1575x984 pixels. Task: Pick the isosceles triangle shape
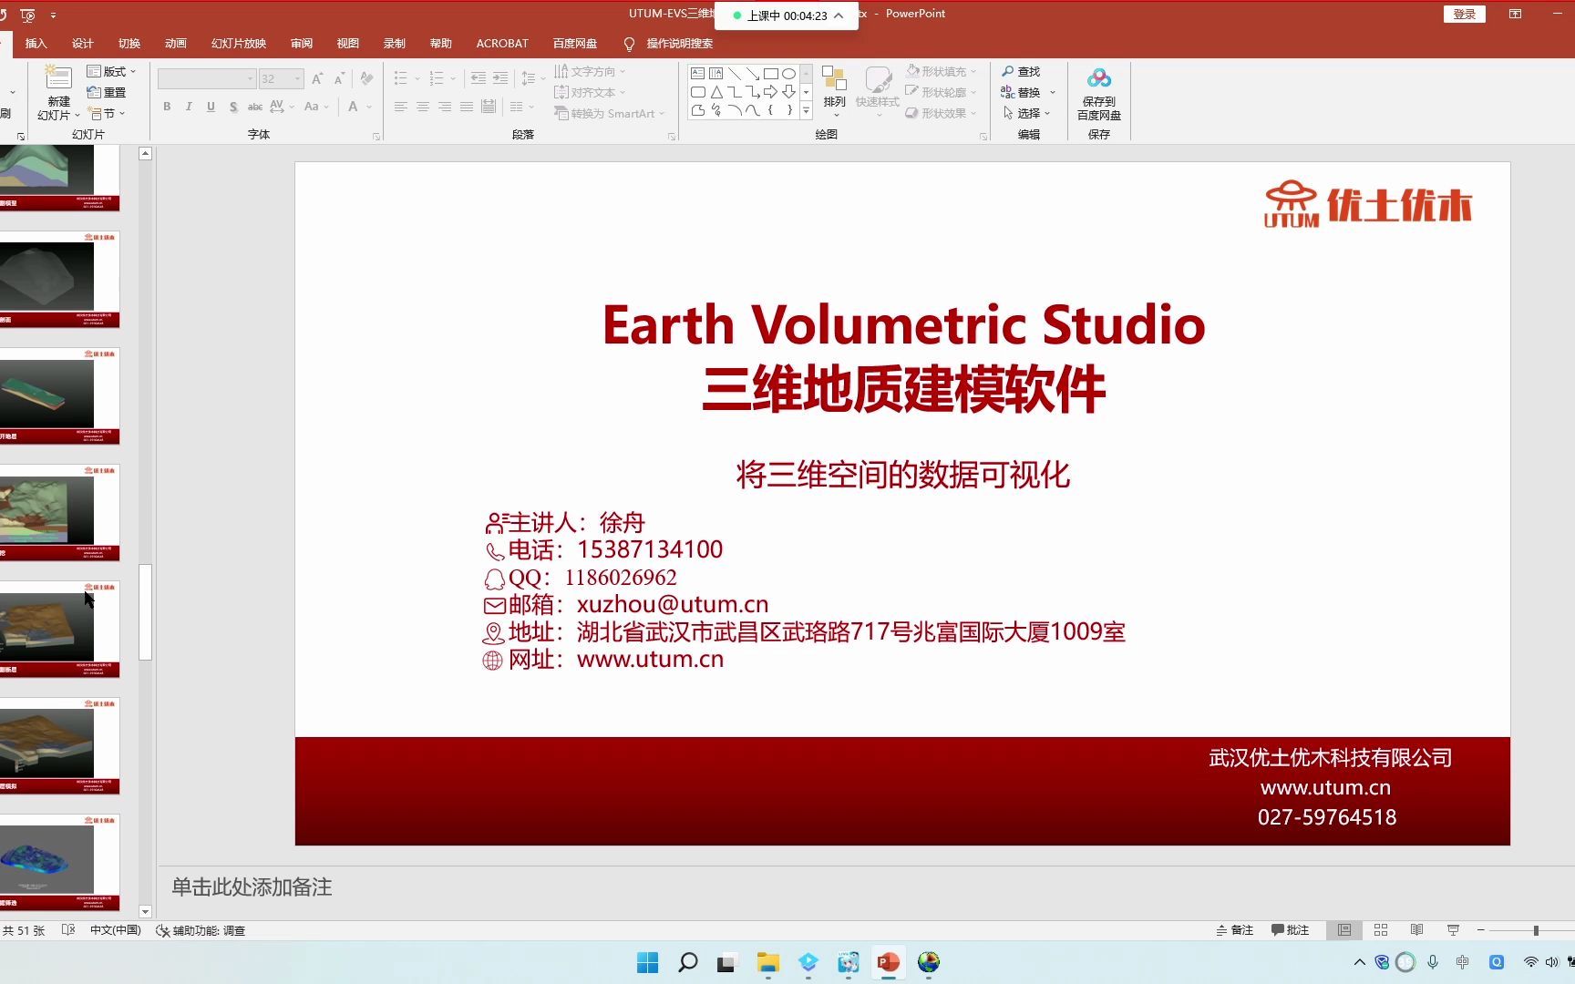coord(716,92)
